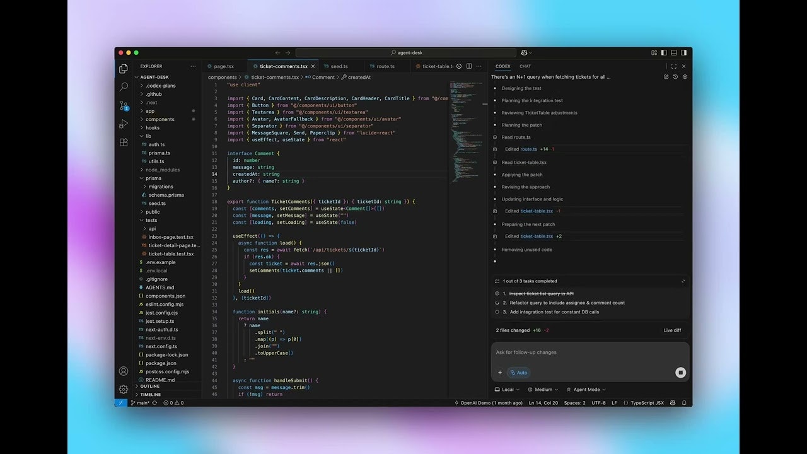
Task: Open route.ts from the Edited entry
Action: pyautogui.click(x=527, y=149)
